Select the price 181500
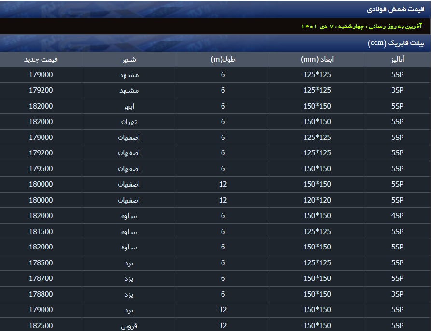This screenshot has width=431, height=331. click(41, 231)
